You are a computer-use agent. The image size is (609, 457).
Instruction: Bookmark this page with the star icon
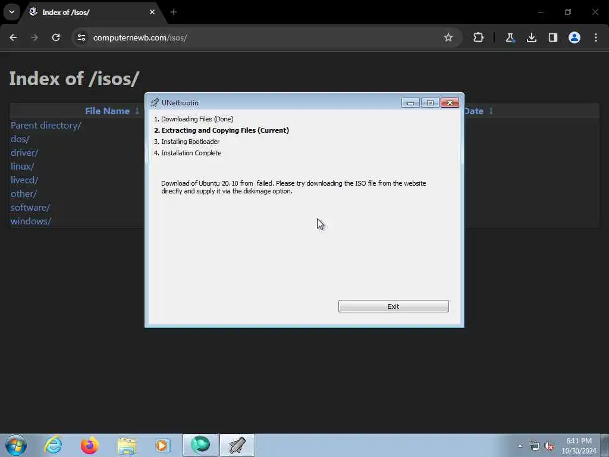448,37
